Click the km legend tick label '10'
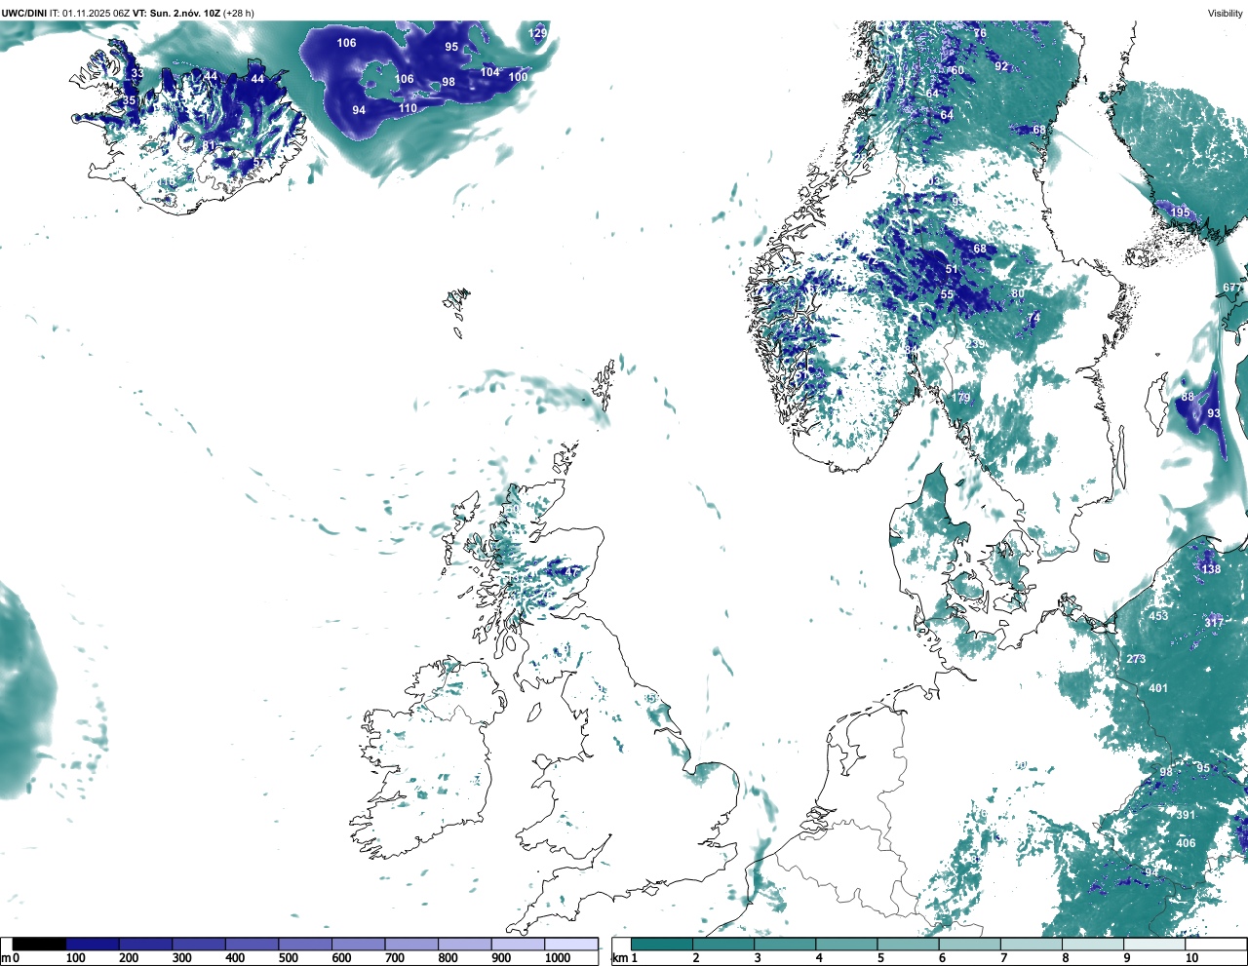Image resolution: width=1248 pixels, height=966 pixels. [1191, 958]
